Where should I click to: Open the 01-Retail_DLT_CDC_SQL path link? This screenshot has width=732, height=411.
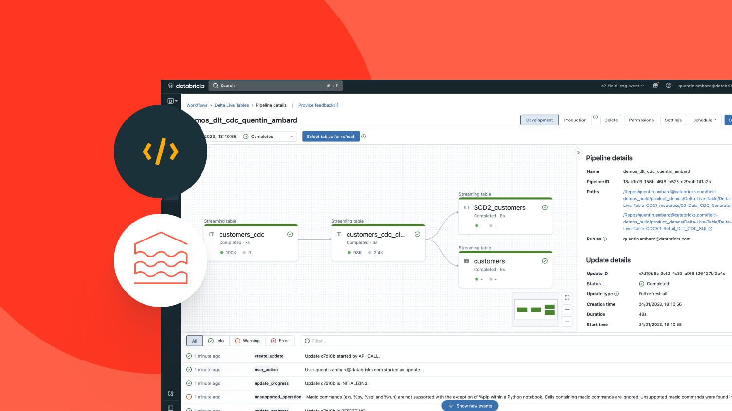[677, 222]
